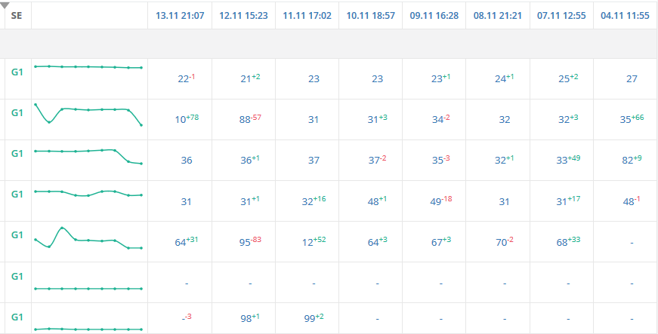This screenshot has height=334, width=658.
Task: Click the cell showing 88-57
Action: pos(250,118)
